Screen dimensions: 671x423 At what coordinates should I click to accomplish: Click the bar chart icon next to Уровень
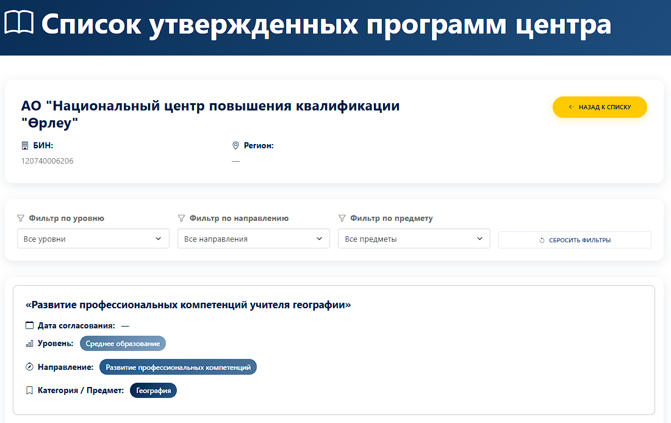(x=28, y=343)
